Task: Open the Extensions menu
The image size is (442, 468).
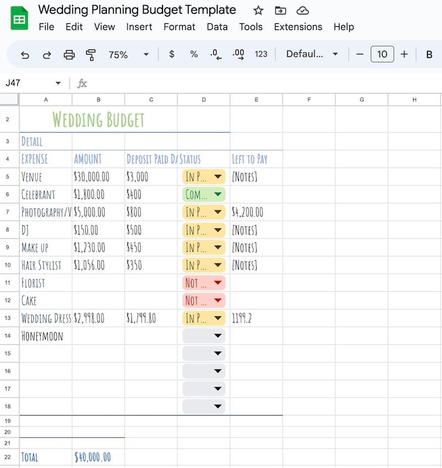Action: [x=298, y=27]
